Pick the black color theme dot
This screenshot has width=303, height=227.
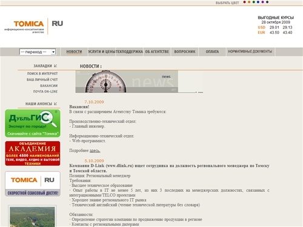(x=267, y=2)
